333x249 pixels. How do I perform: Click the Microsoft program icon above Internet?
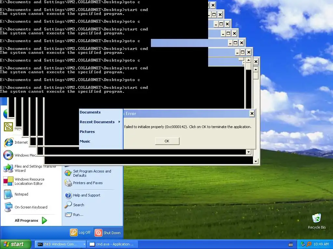pos(8,127)
